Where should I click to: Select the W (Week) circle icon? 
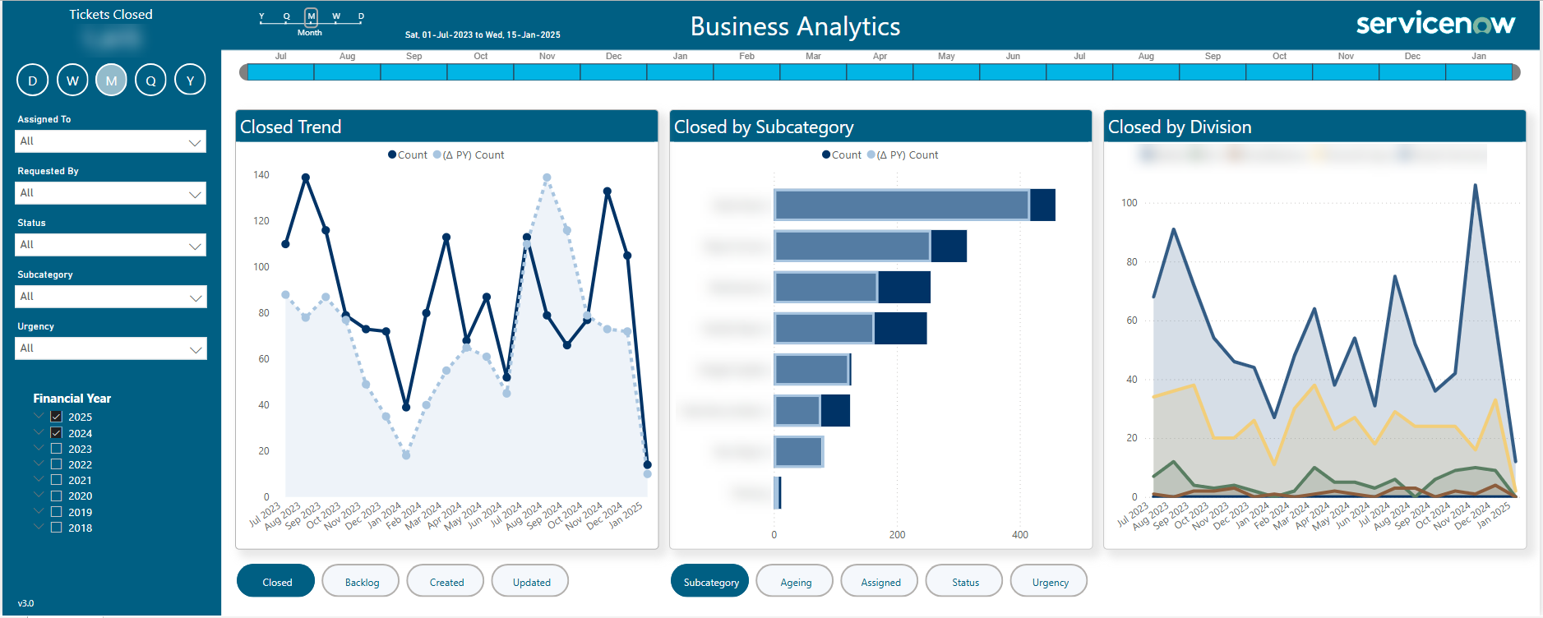pos(72,81)
